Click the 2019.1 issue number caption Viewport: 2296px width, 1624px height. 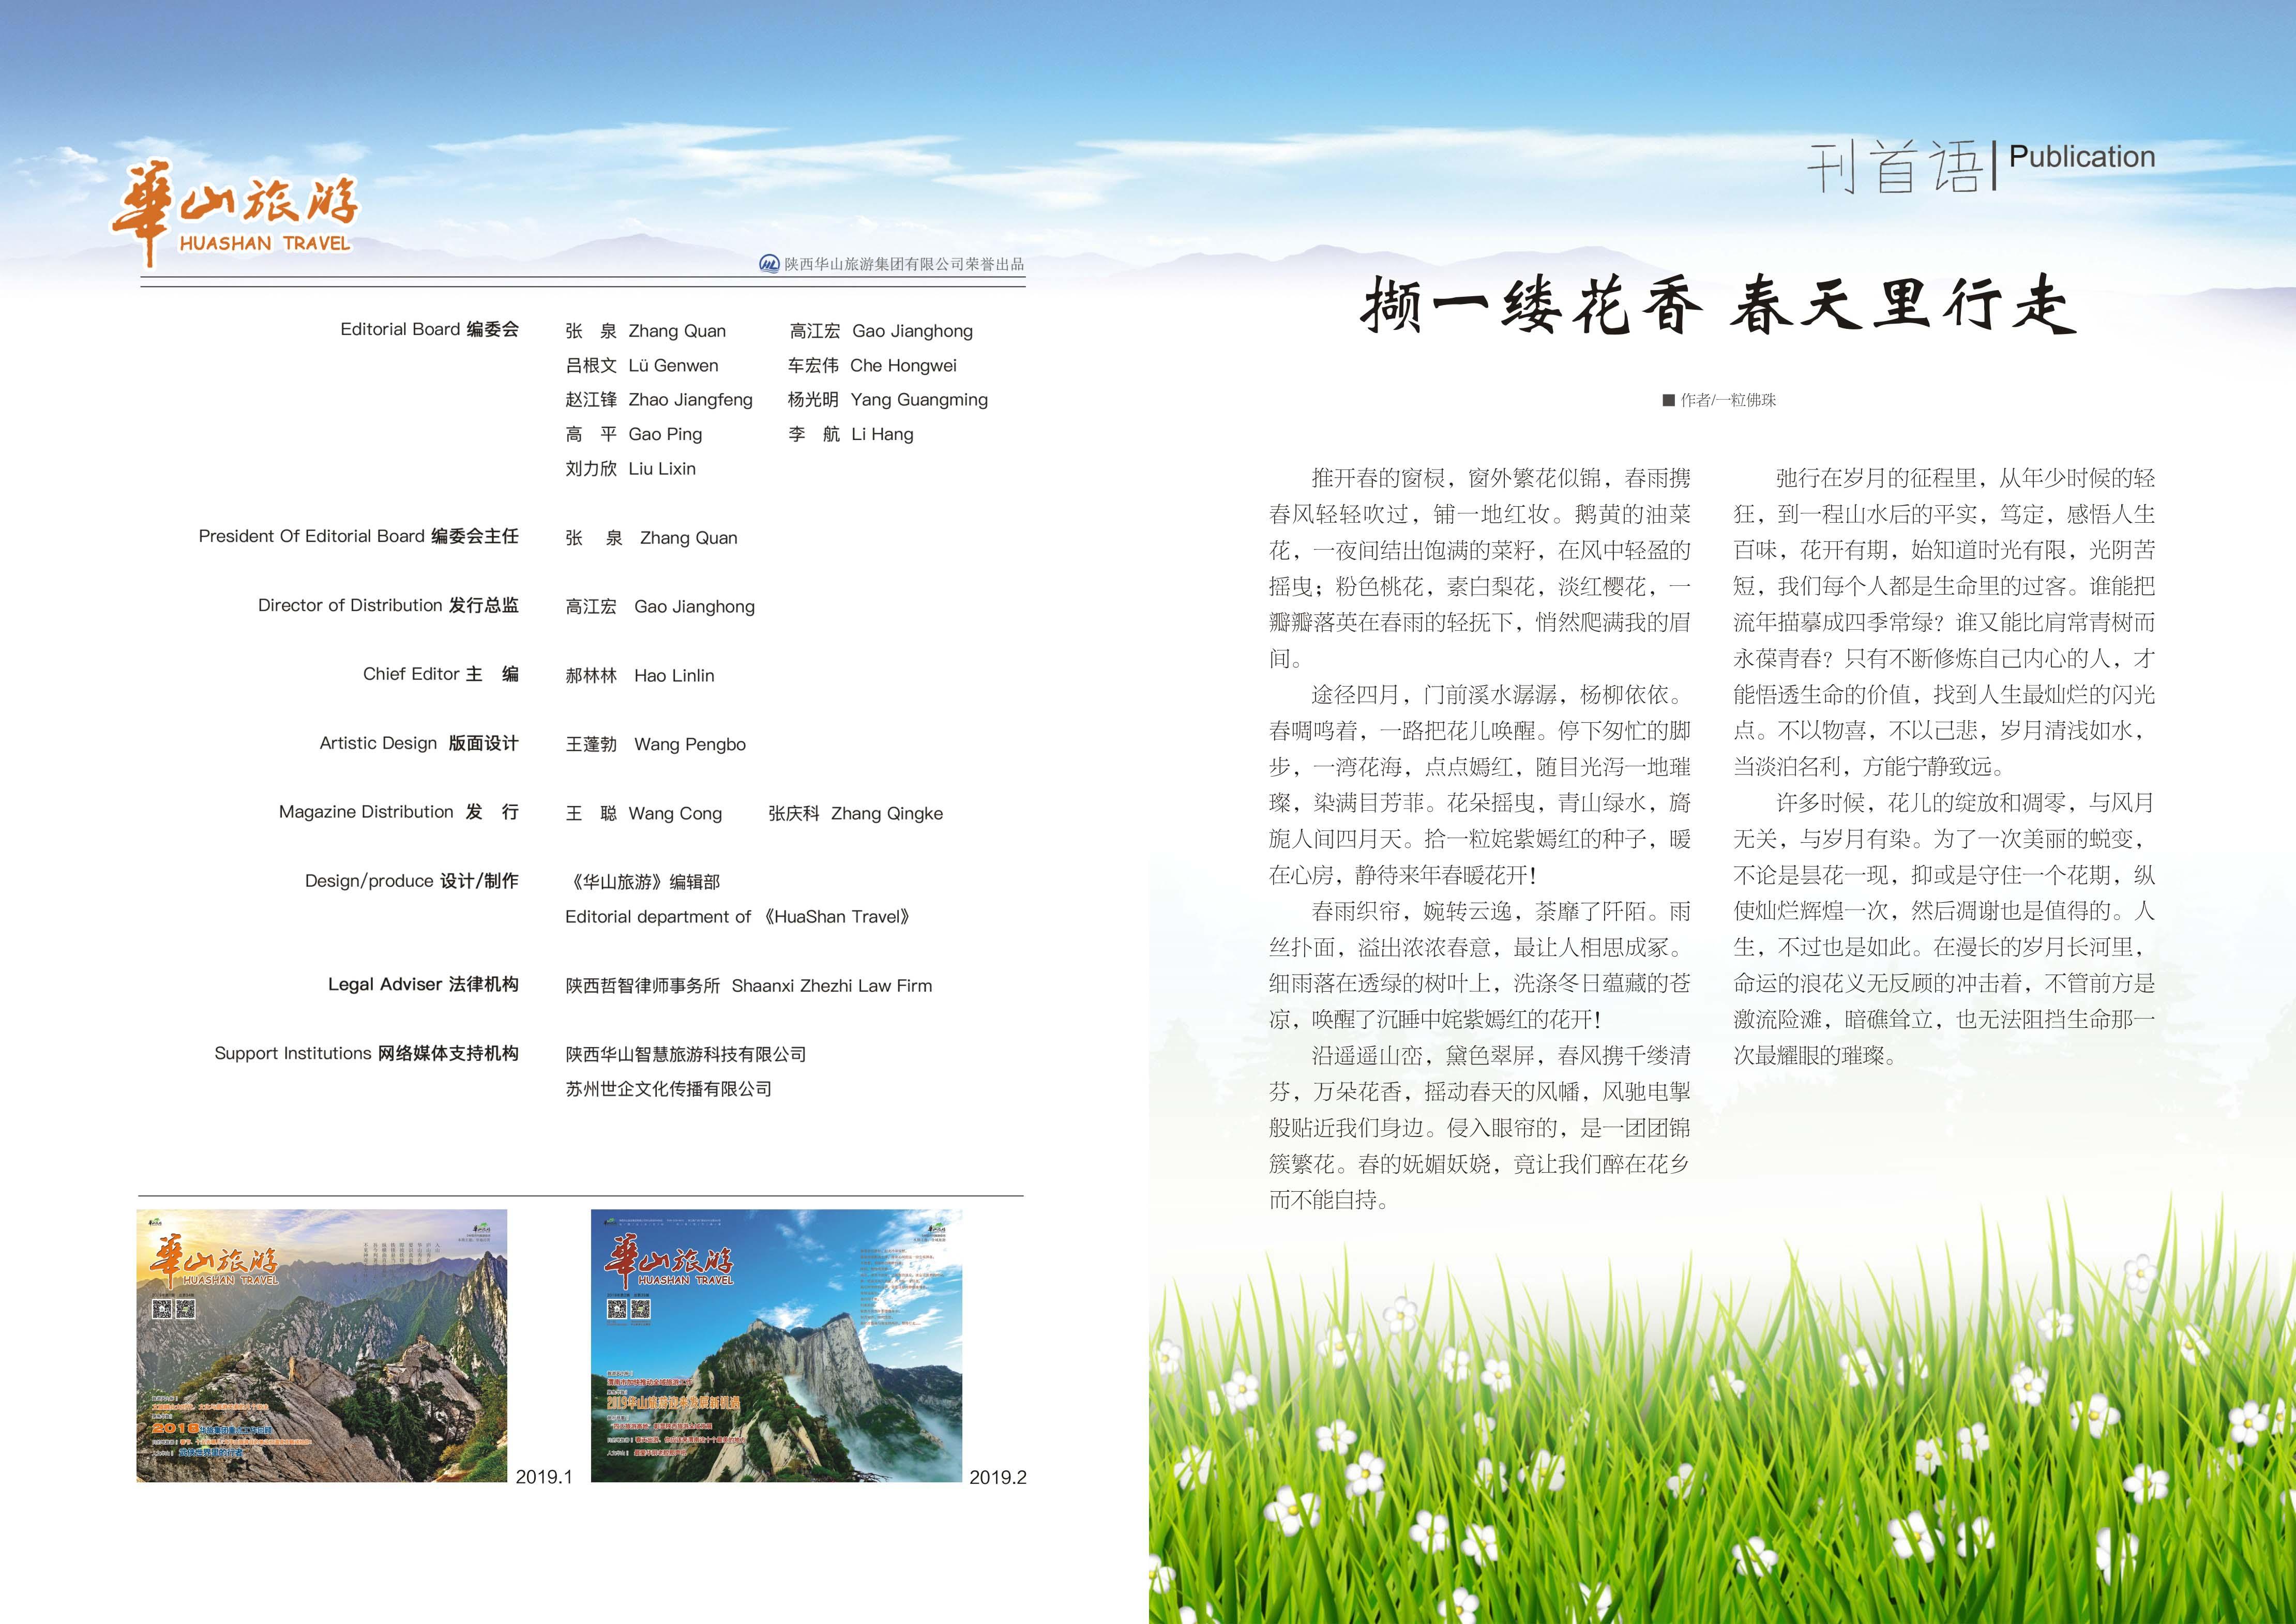(x=543, y=1477)
